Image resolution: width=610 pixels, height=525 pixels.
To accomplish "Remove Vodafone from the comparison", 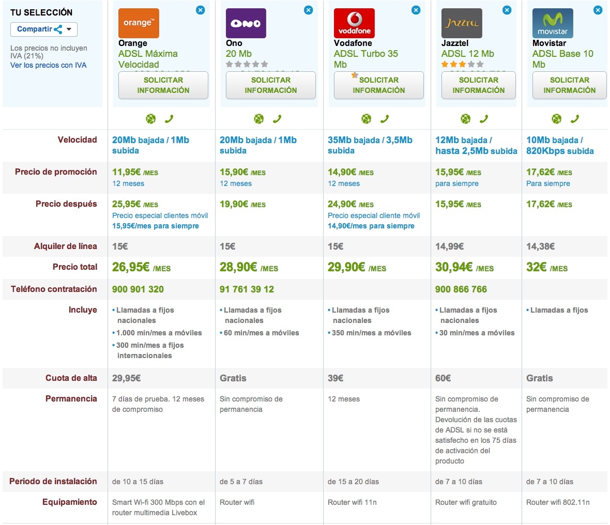I will click(x=416, y=10).
